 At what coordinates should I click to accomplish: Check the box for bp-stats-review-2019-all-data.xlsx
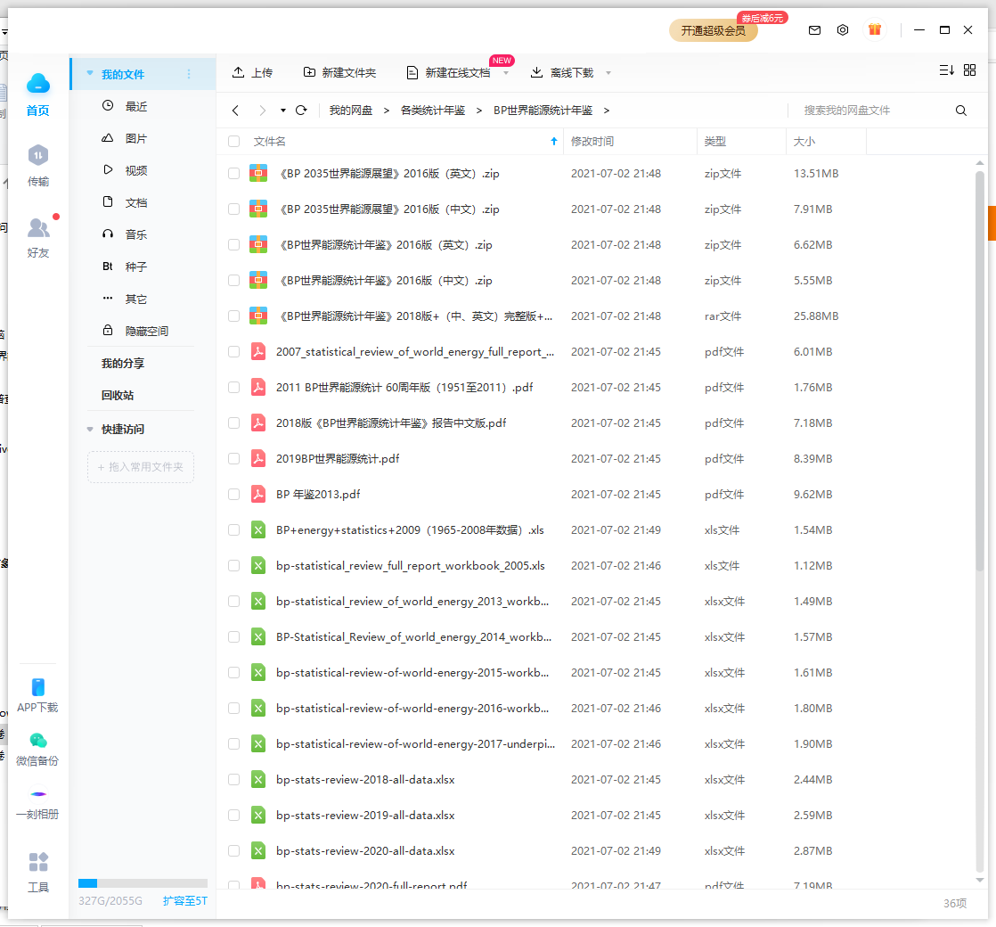click(x=233, y=816)
